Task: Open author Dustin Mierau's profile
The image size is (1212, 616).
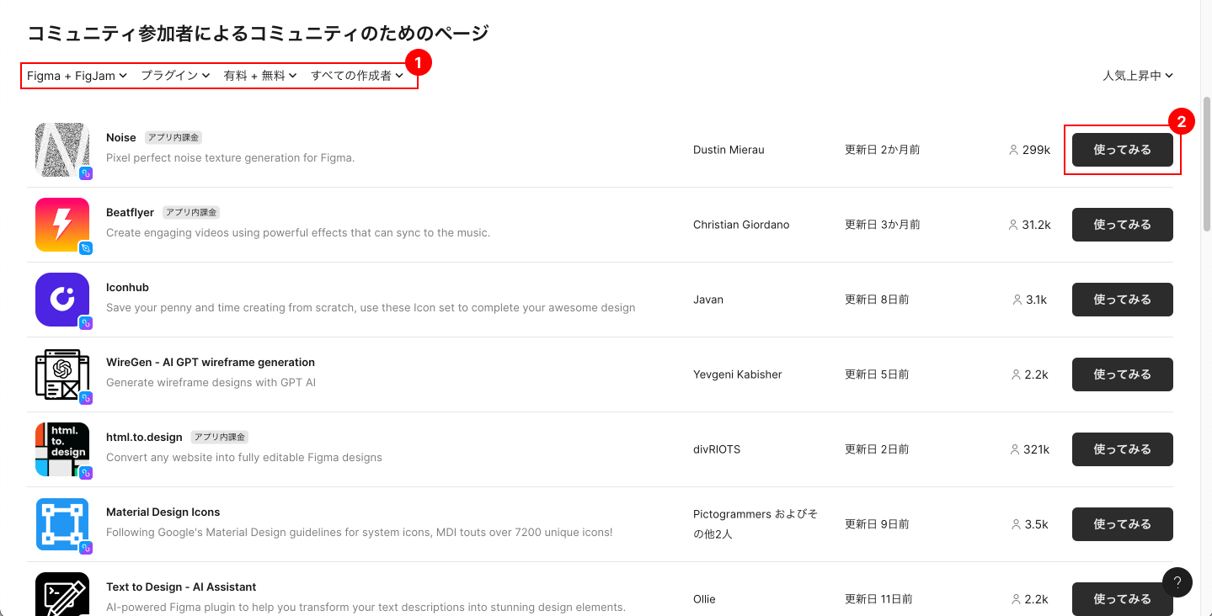Action: pyautogui.click(x=729, y=150)
